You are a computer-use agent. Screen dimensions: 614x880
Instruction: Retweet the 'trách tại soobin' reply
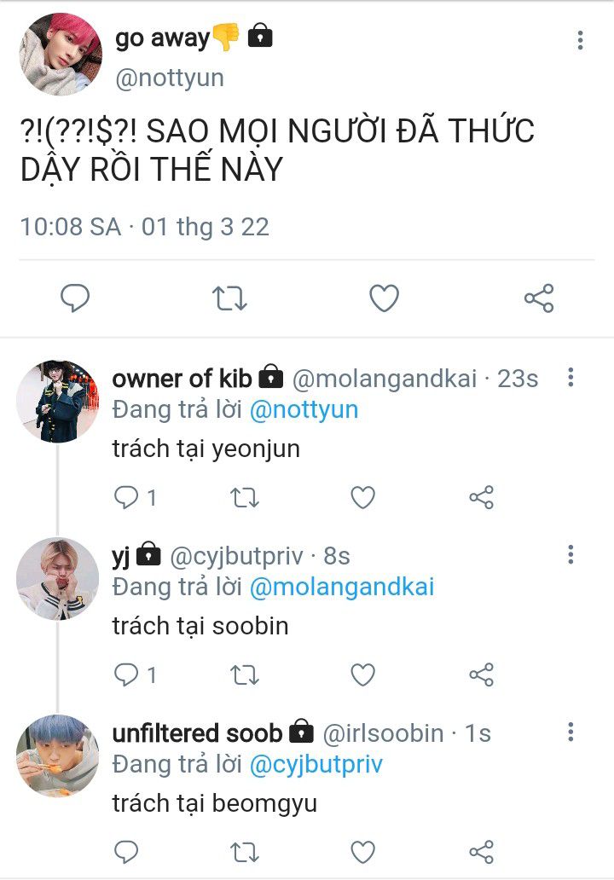point(245,675)
